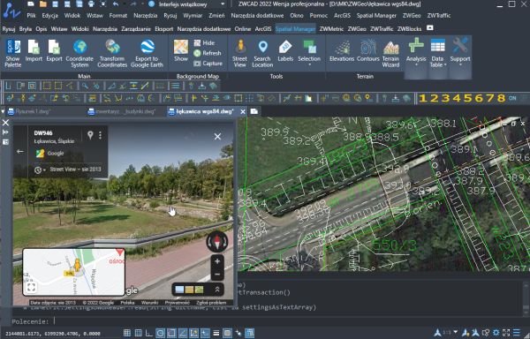Expand the Street View date history dropdown

tap(40, 169)
